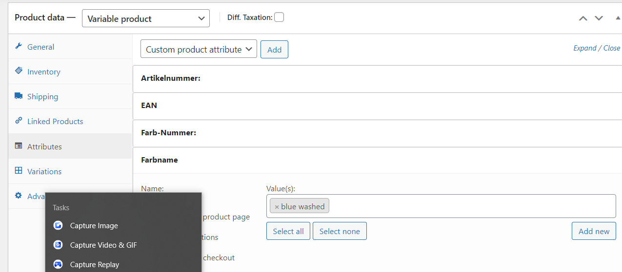Remove the blue washed value tag
622x272 pixels.
(x=277, y=207)
